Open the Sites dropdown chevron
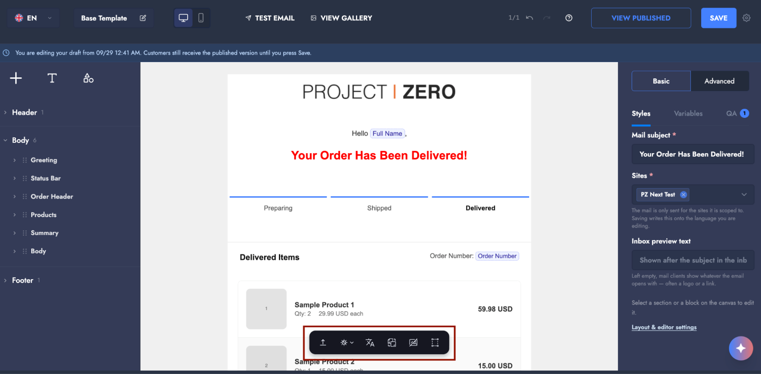761x374 pixels. tap(744, 195)
